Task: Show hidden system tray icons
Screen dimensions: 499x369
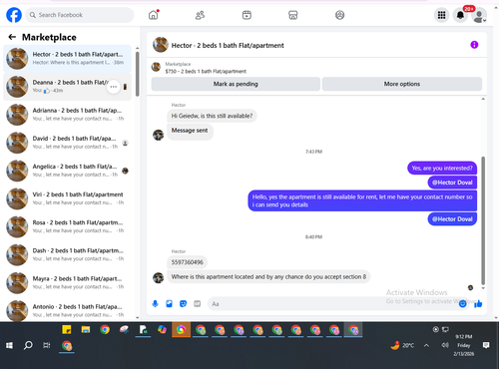Action: coord(426,345)
